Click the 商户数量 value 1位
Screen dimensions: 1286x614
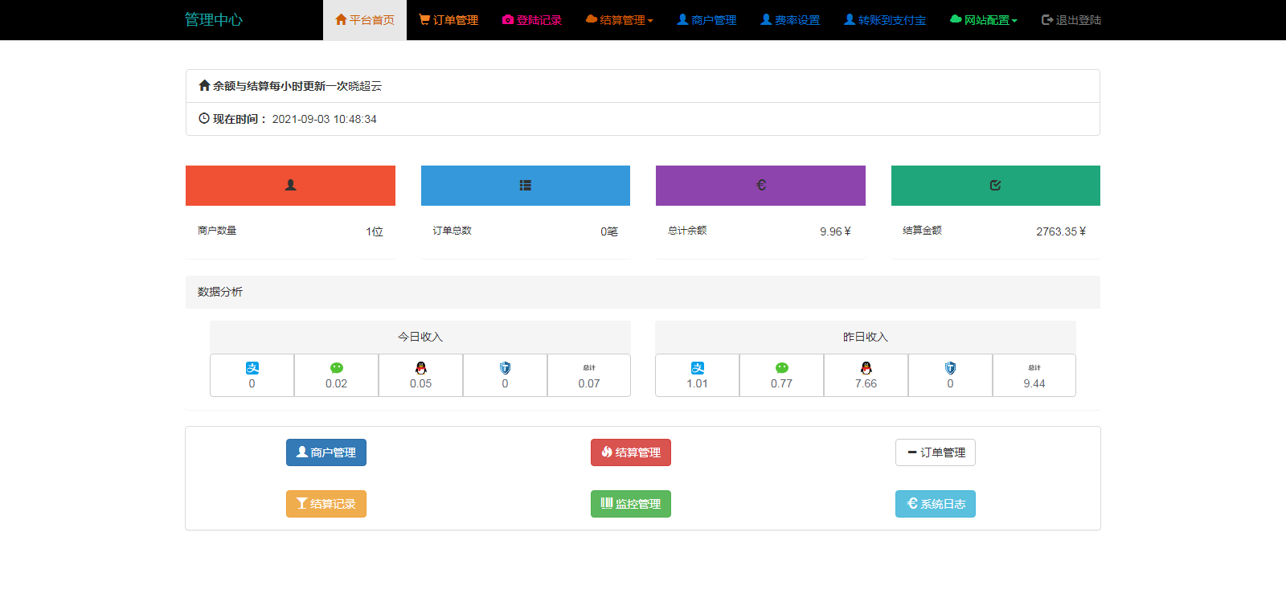[x=375, y=231]
